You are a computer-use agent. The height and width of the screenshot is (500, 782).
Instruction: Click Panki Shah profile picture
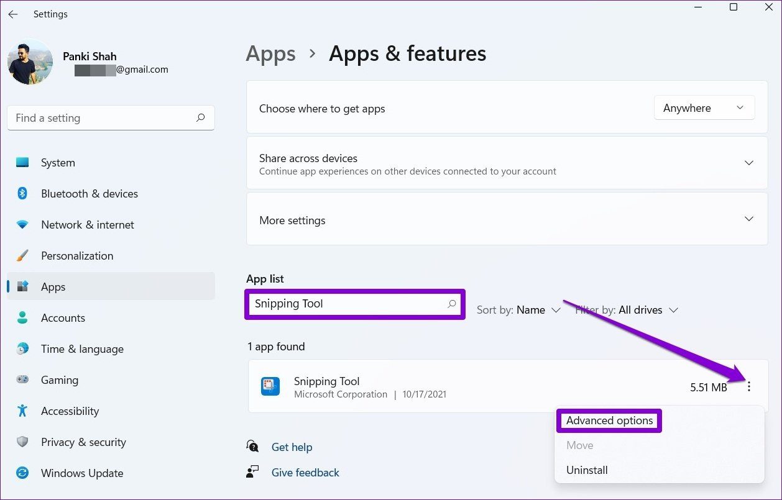click(x=30, y=61)
